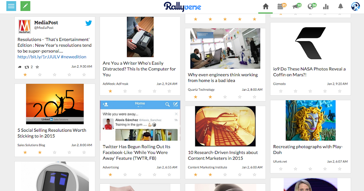The width and height of the screenshot is (364, 191).
Task: Open the notifications bell icon
Action: (x=340, y=6)
